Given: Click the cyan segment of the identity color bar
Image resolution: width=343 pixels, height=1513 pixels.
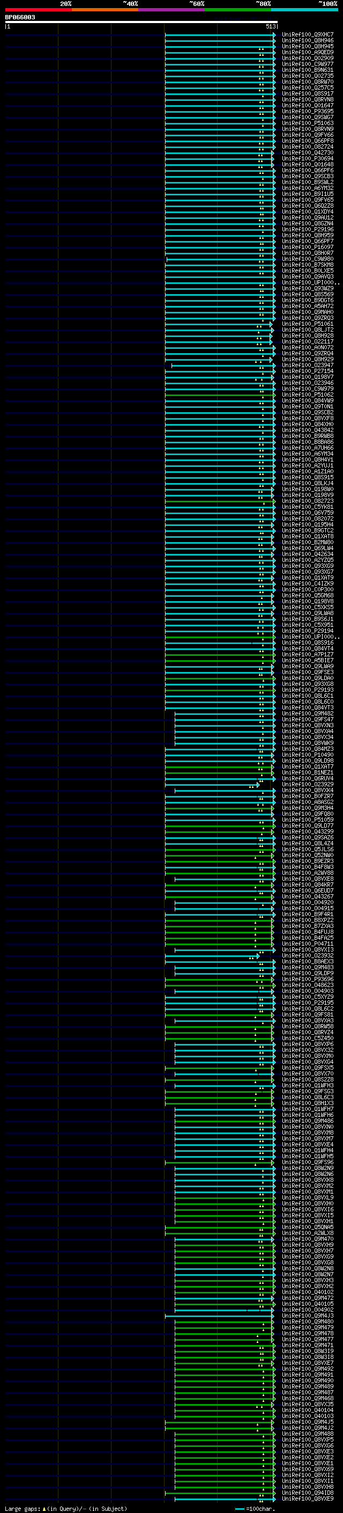Looking at the screenshot, I should click(x=304, y=10).
